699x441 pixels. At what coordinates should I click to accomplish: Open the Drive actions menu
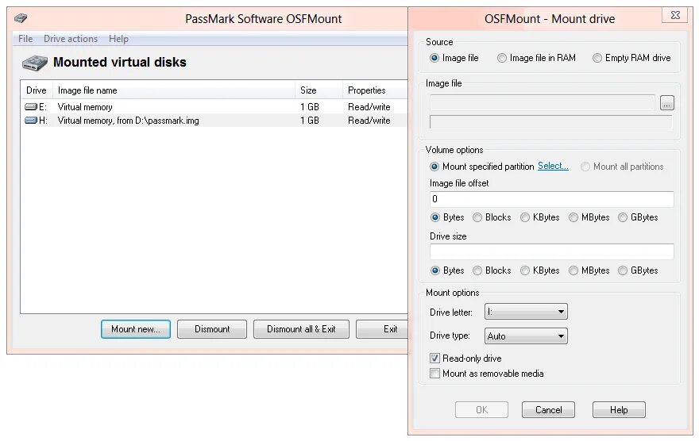tap(71, 39)
